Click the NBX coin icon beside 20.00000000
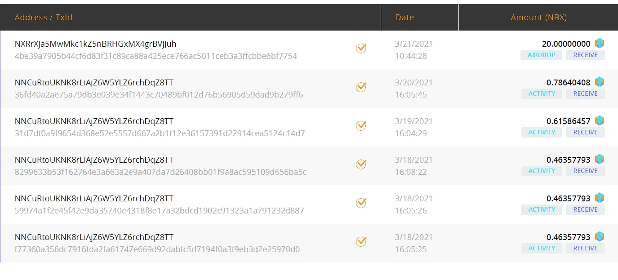 click(600, 44)
